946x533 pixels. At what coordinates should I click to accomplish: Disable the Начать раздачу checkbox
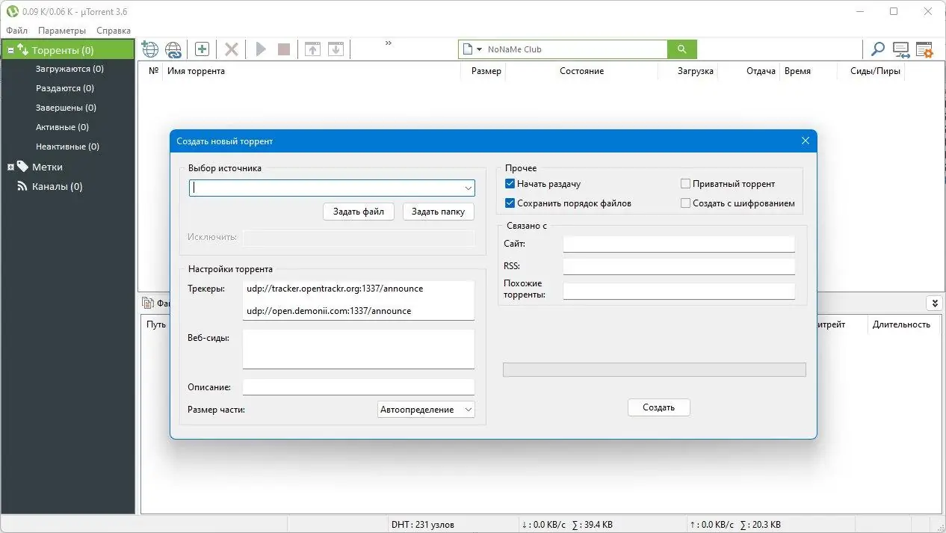(x=510, y=183)
